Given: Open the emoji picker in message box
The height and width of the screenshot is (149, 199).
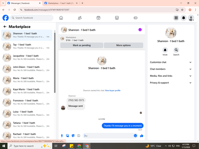Looking at the screenshot, I should pos(135,135).
